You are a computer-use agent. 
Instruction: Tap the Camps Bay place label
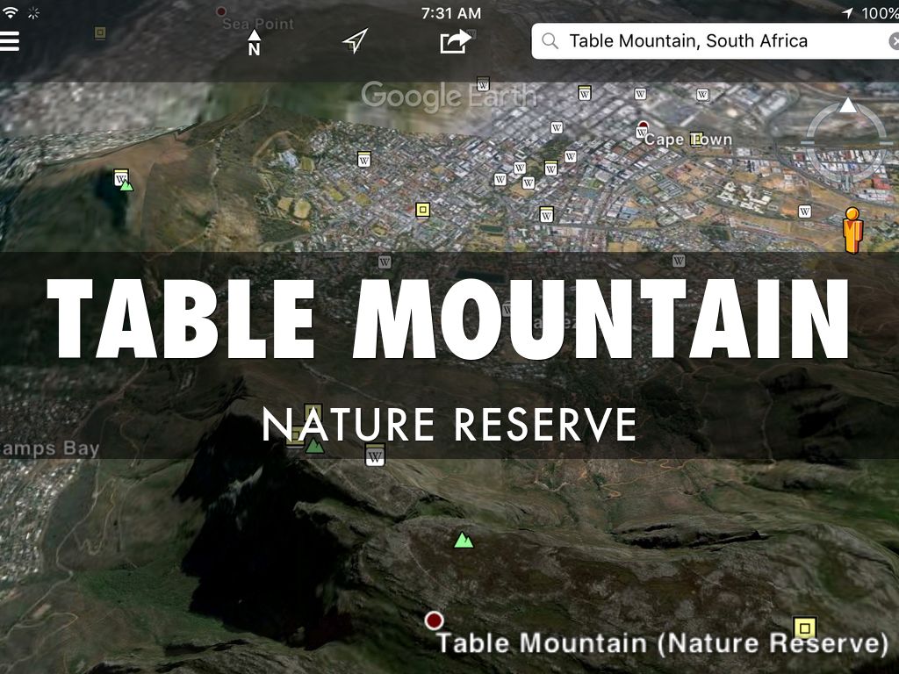coord(49,448)
